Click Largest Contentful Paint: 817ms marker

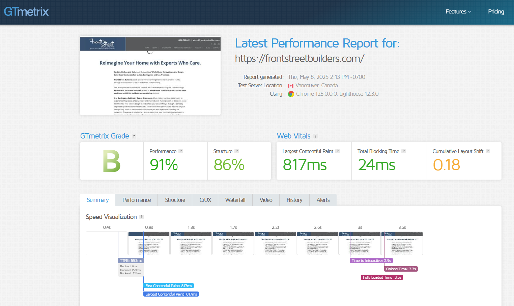coord(171,294)
